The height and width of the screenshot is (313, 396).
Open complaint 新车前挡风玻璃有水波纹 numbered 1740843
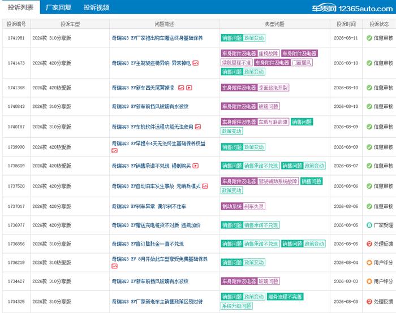150,106
